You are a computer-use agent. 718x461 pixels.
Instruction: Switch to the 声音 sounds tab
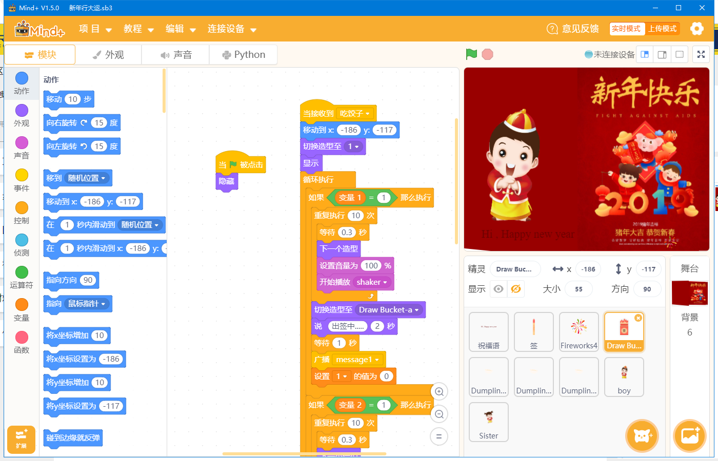(x=175, y=55)
